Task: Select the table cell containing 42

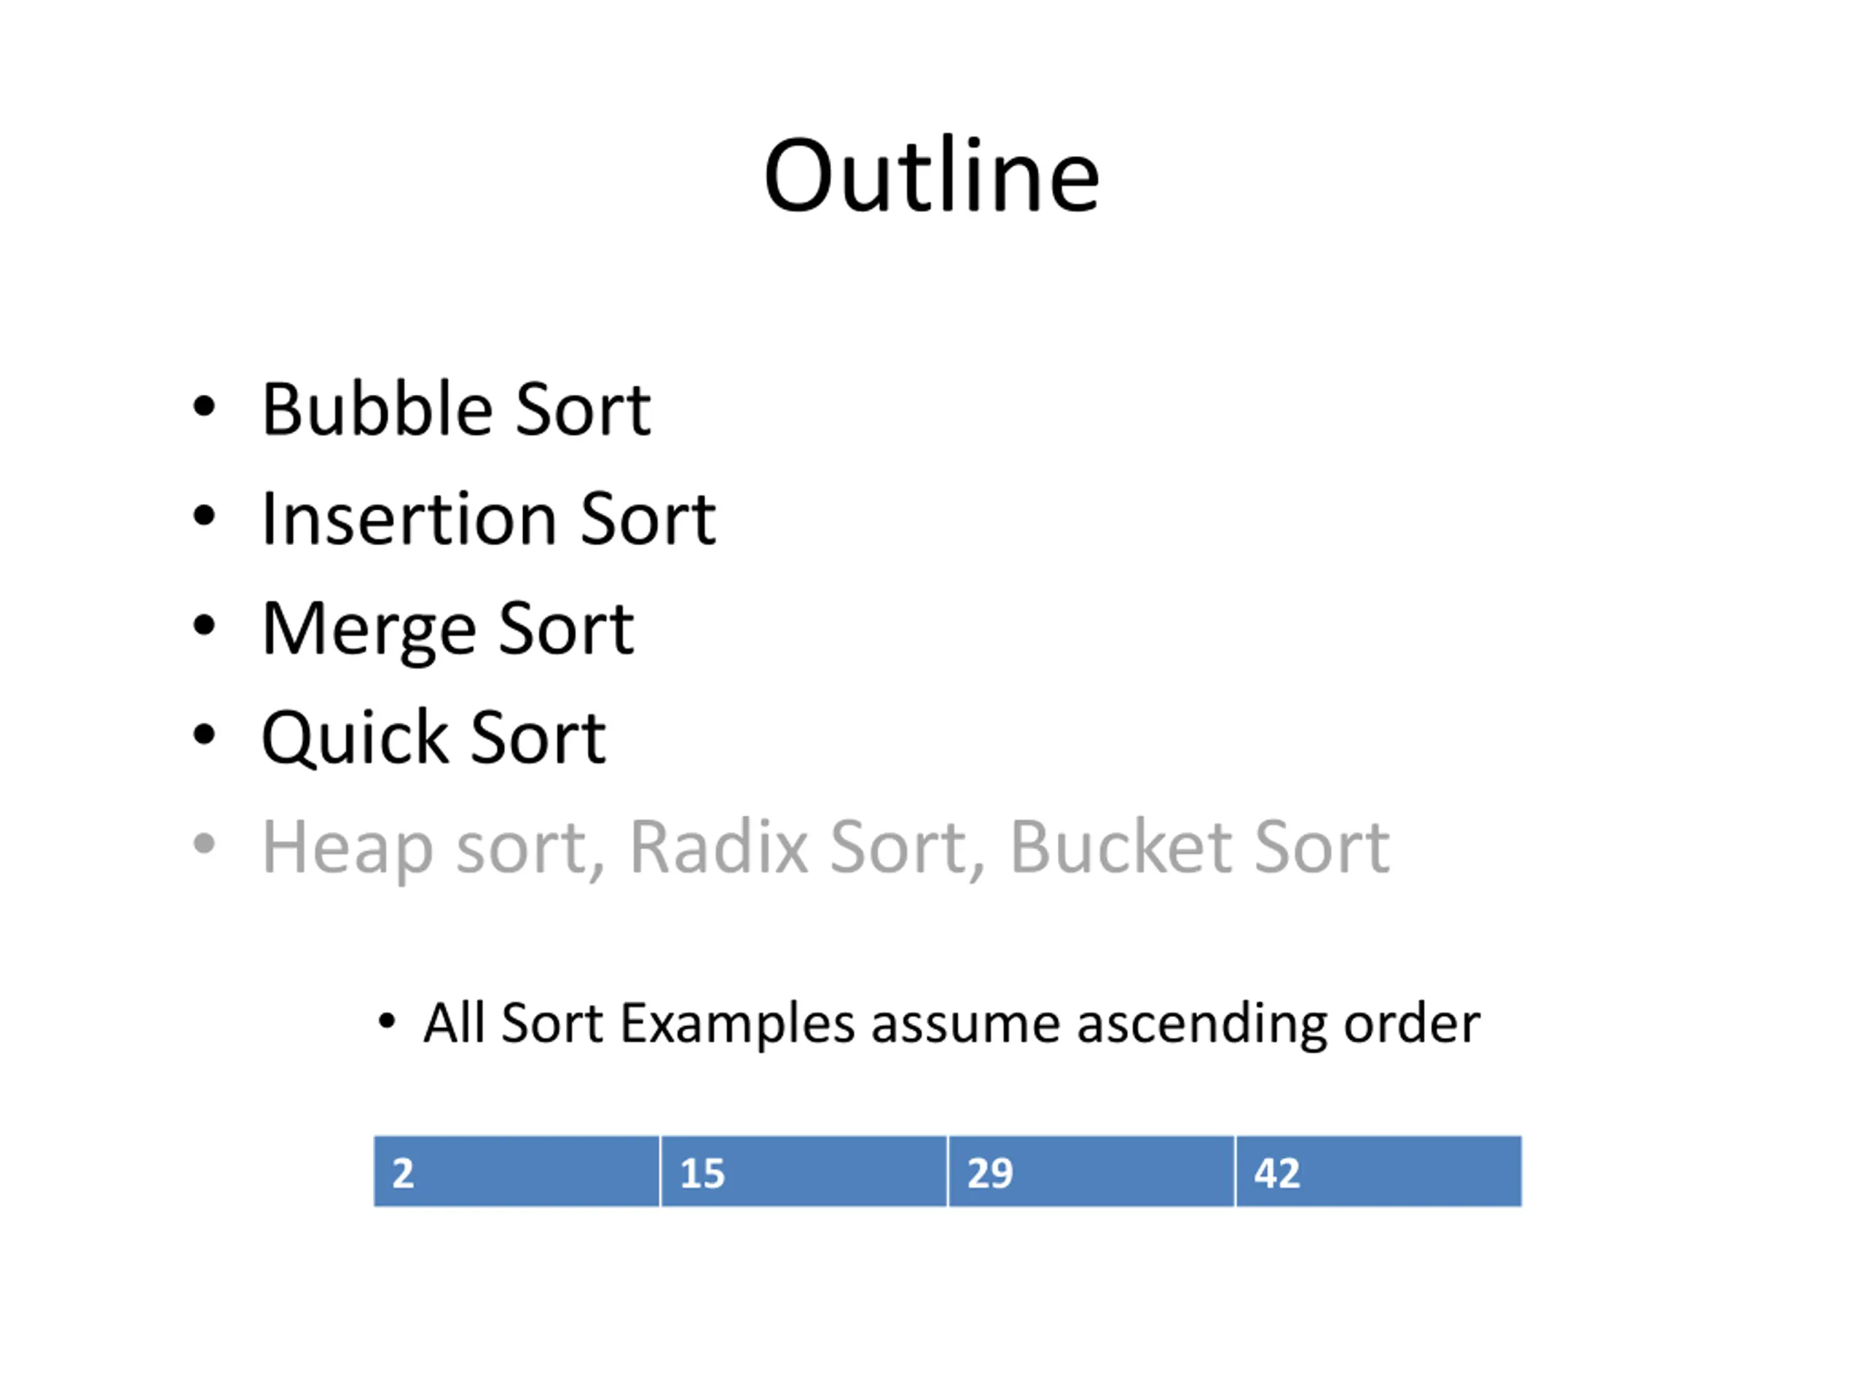Action: pyautogui.click(x=1379, y=1172)
